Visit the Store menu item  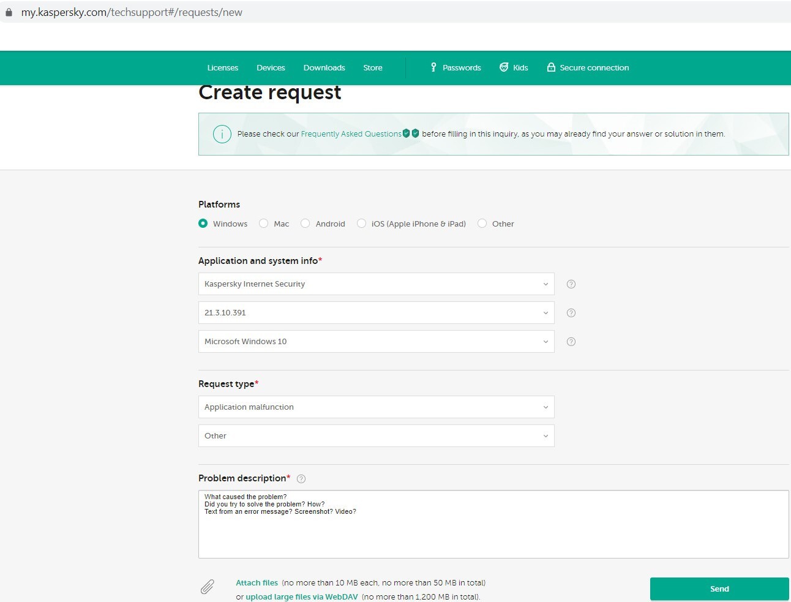click(373, 68)
